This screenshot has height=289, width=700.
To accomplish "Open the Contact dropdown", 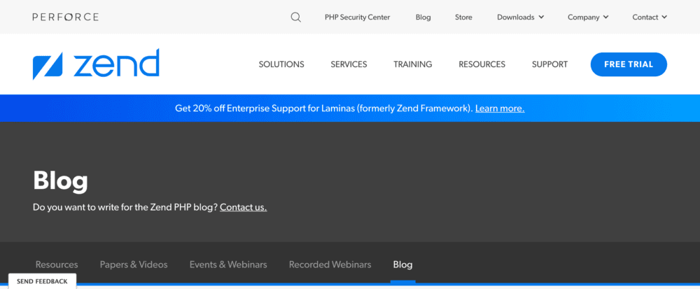I will pos(650,17).
